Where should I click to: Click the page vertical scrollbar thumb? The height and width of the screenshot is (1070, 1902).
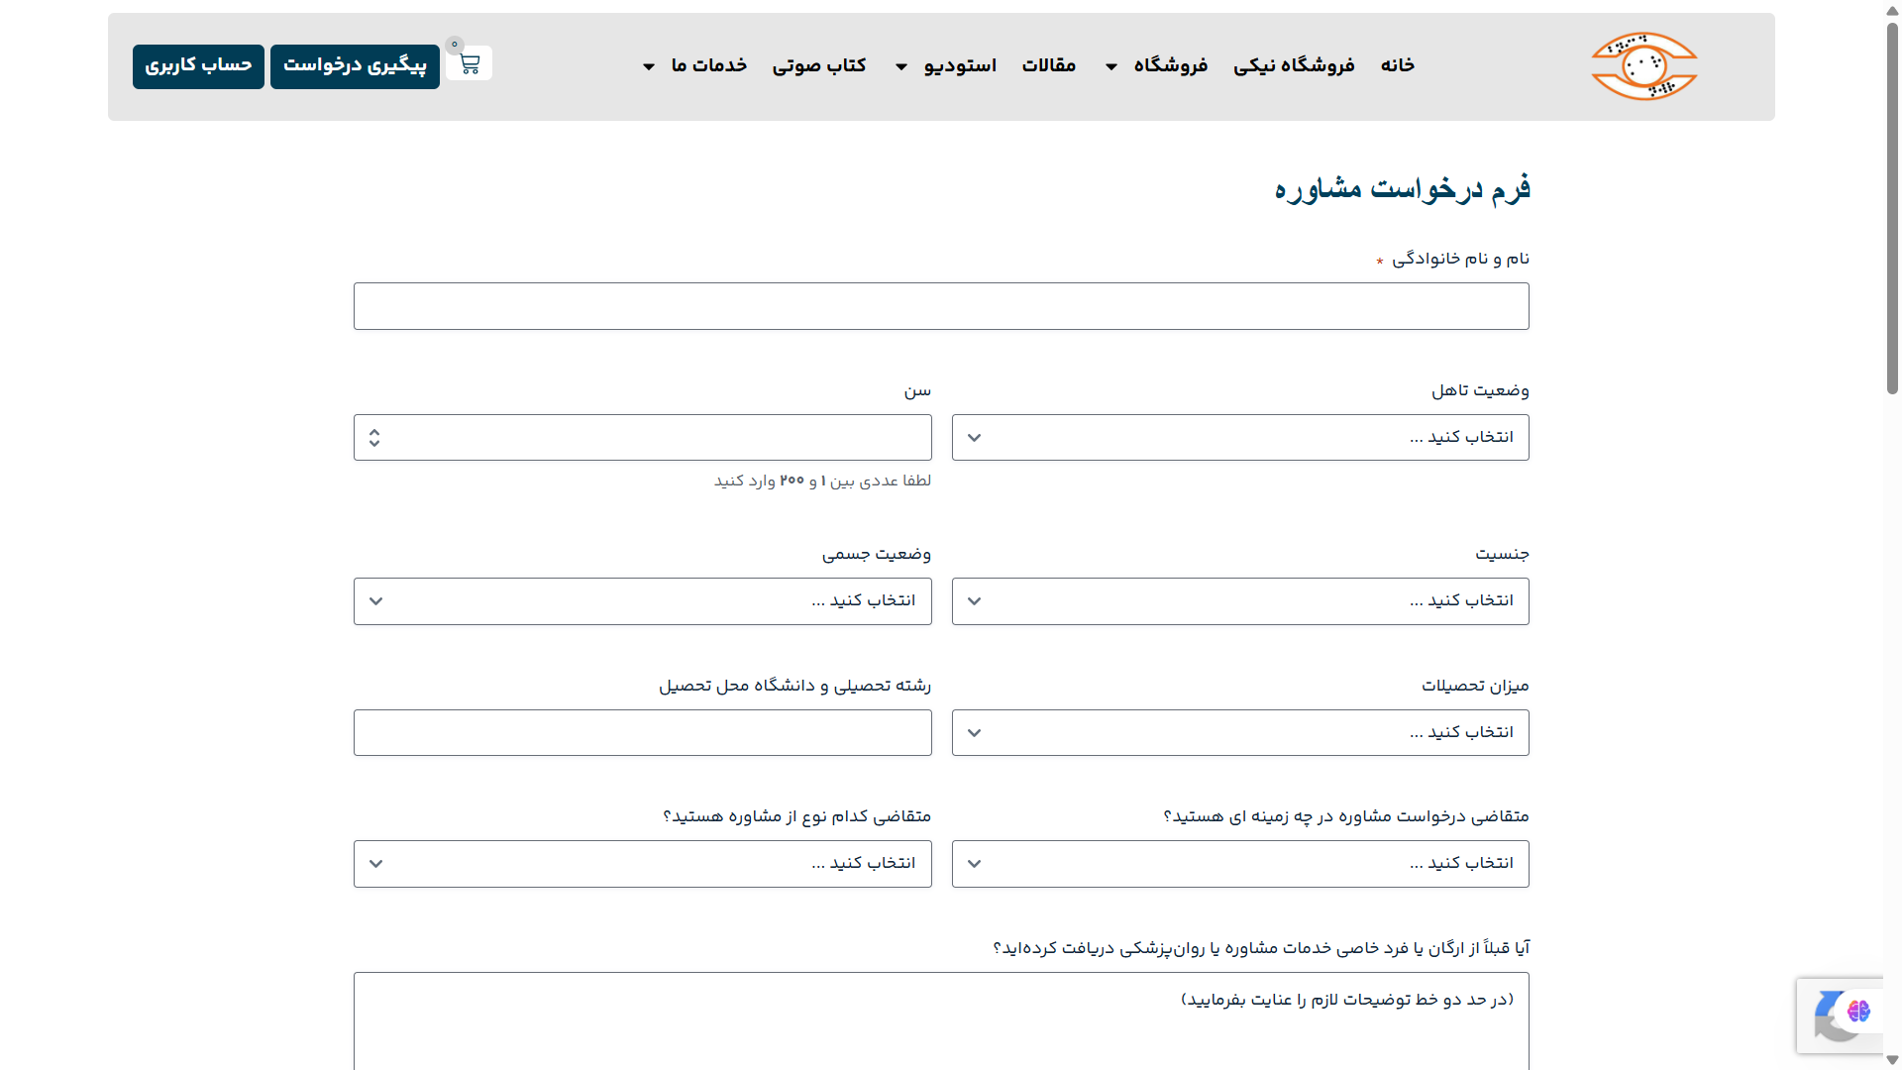1892,208
